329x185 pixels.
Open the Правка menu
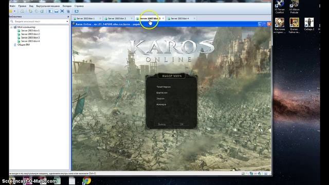coord(22,6)
